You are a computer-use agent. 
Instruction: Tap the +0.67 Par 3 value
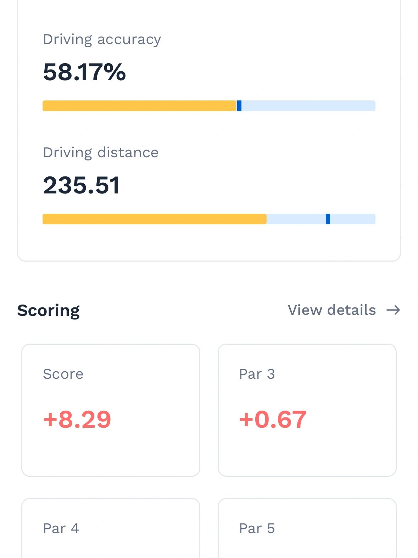click(x=273, y=419)
